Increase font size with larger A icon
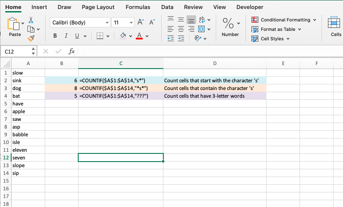 pos(141,22)
